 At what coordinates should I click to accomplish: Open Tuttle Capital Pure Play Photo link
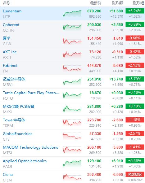coord(31,93)
